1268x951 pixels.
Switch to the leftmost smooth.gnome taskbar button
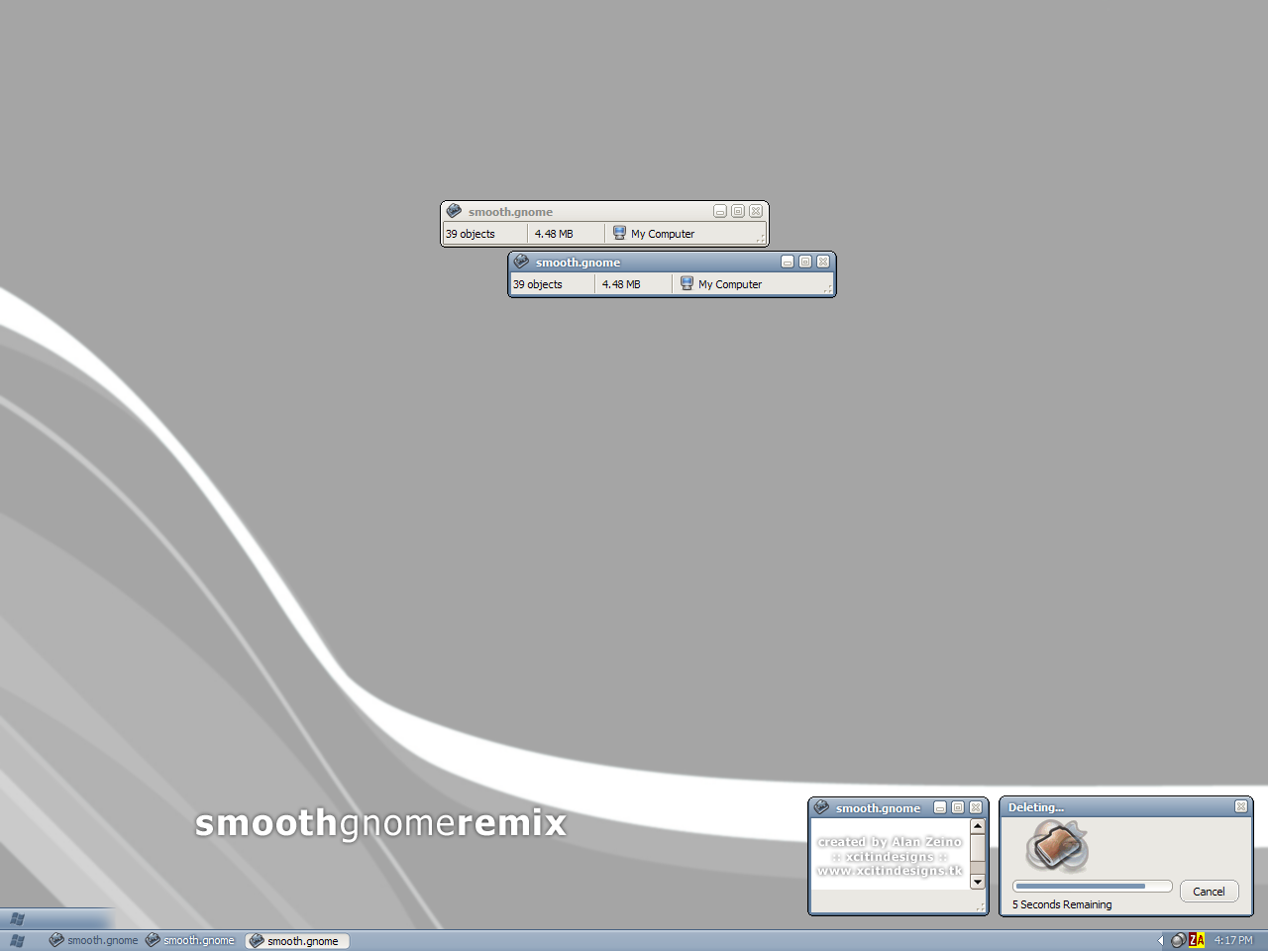click(94, 941)
